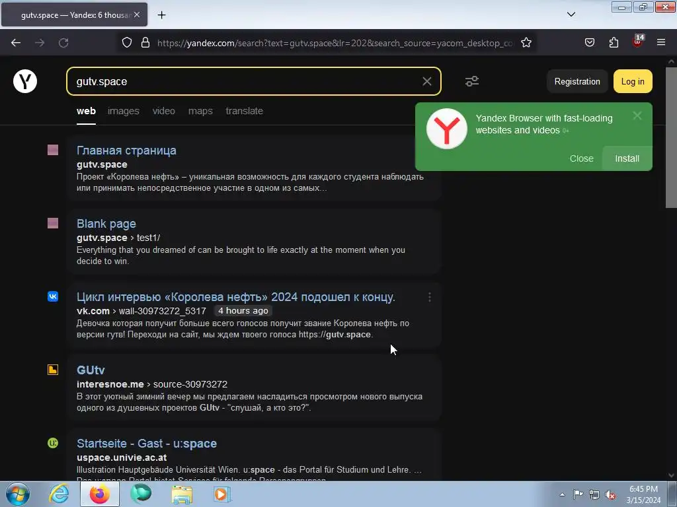The image size is (677, 507).
Task: Go back with the browser back arrow
Action: (x=16, y=43)
